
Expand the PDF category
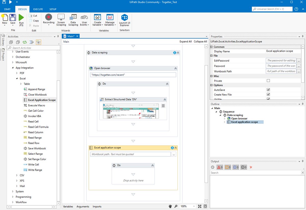17,73
